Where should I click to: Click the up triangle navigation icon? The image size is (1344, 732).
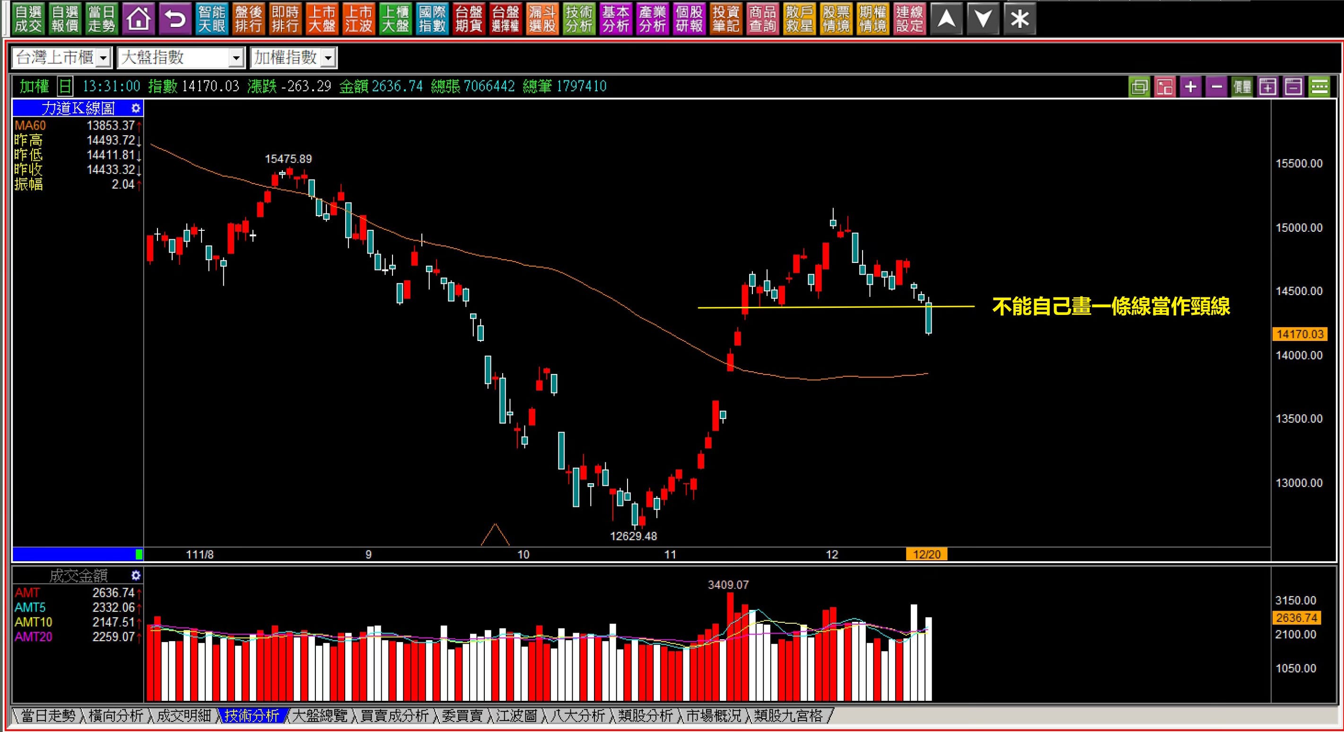[946, 19]
